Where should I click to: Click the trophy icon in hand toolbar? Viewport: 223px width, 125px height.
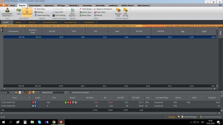click(33, 92)
